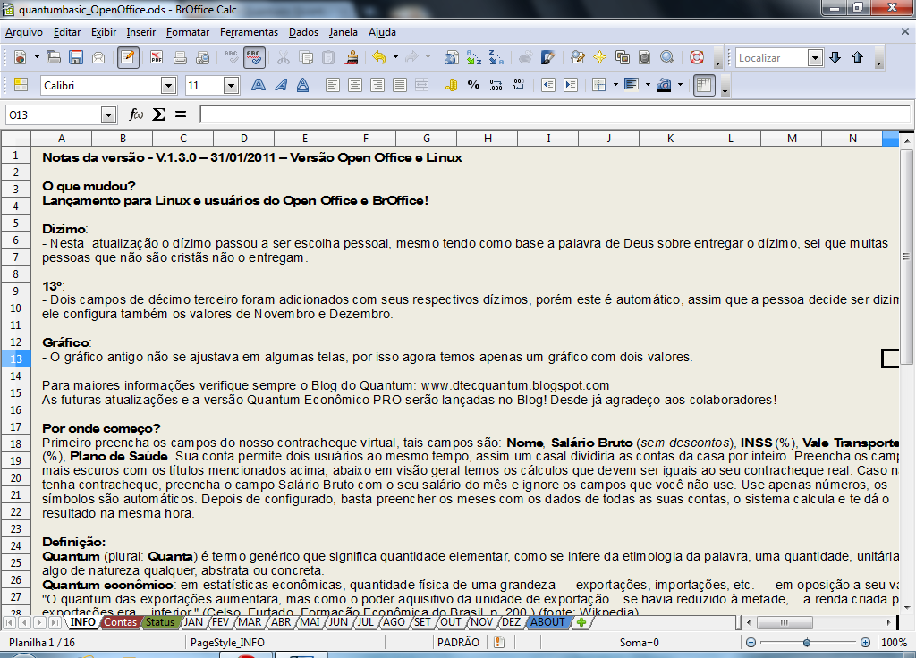Open Styles and Formatting icon
Screen dimensions: 916x658
tap(21, 85)
